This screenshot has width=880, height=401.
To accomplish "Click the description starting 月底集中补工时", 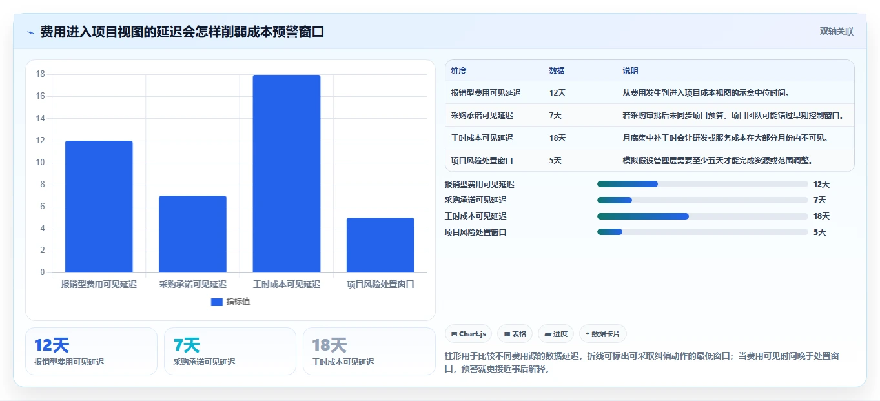I will tap(726, 138).
